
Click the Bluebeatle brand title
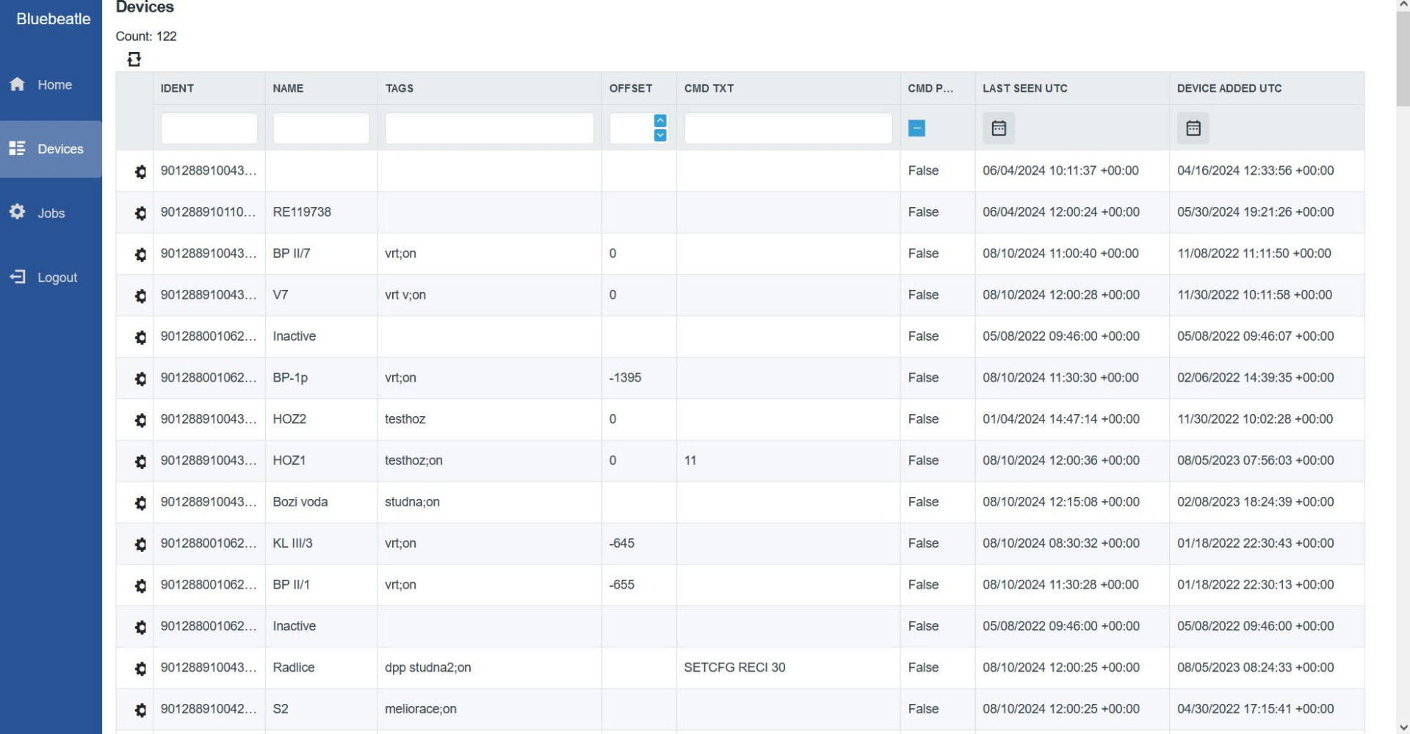click(x=53, y=19)
